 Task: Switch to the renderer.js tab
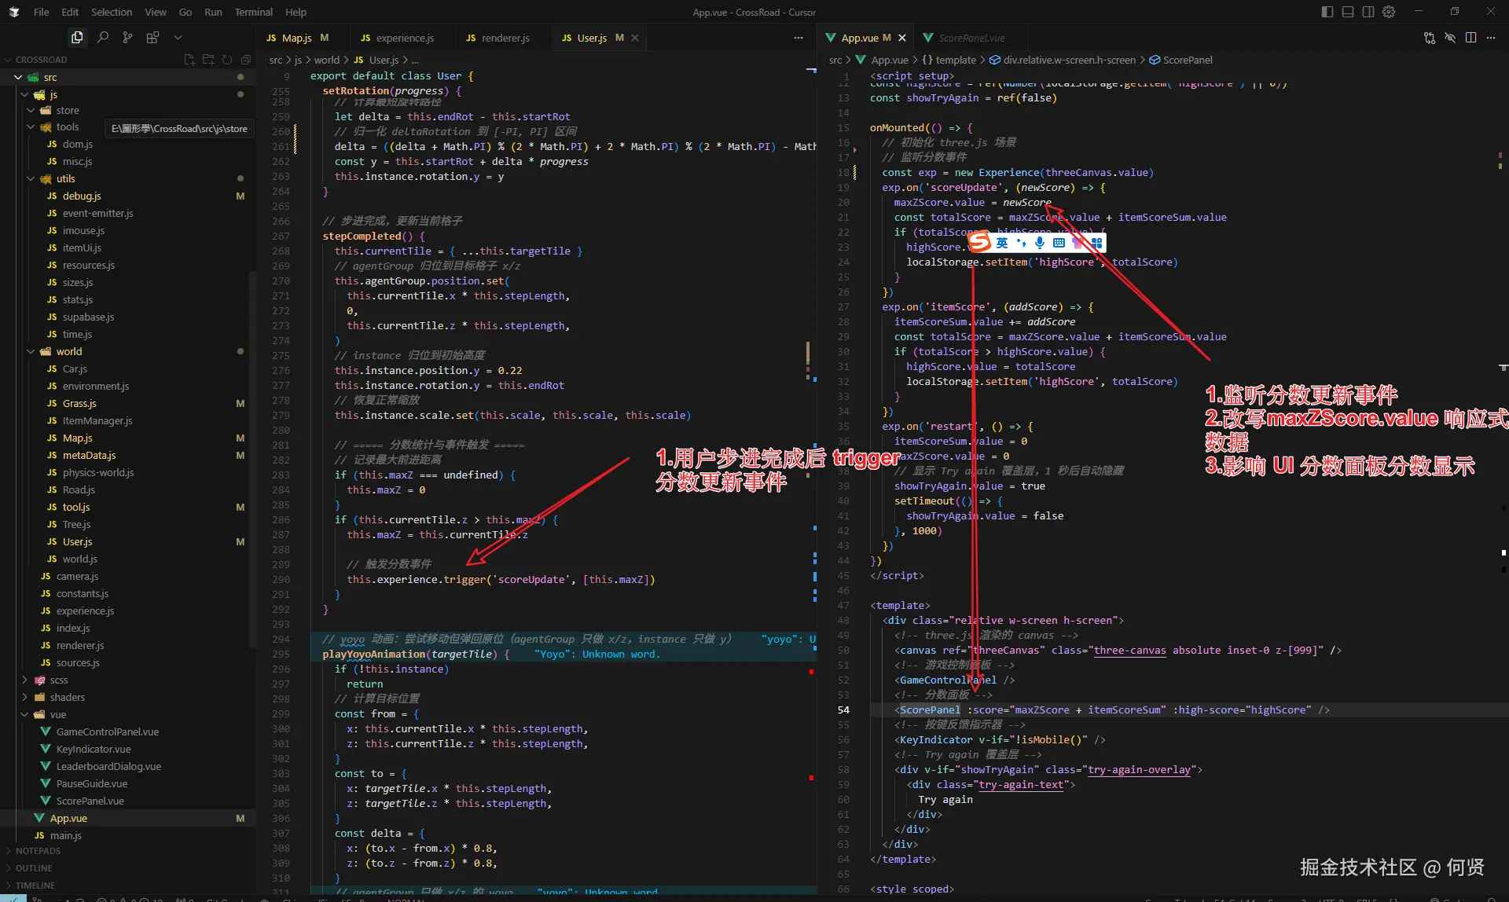(505, 38)
